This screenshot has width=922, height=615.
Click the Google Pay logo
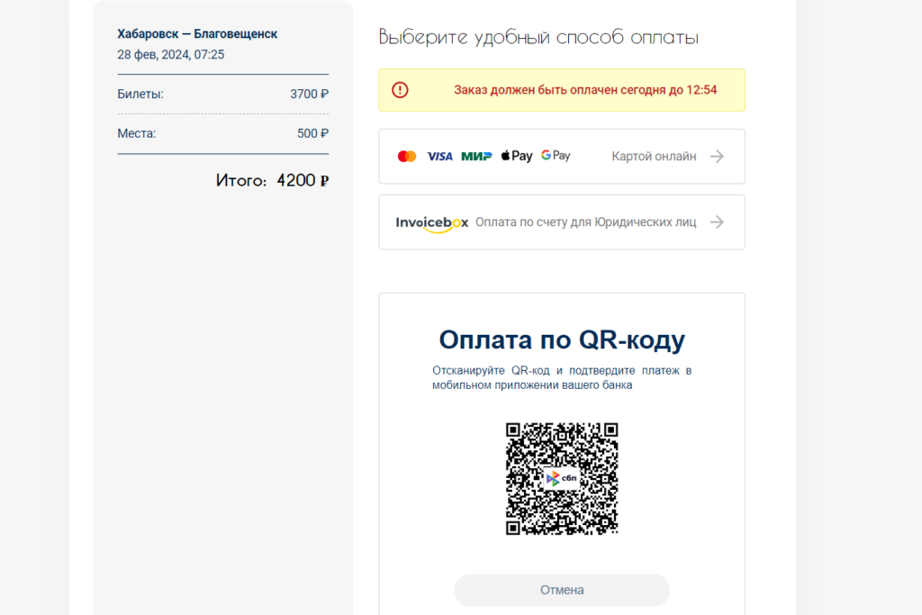(556, 156)
